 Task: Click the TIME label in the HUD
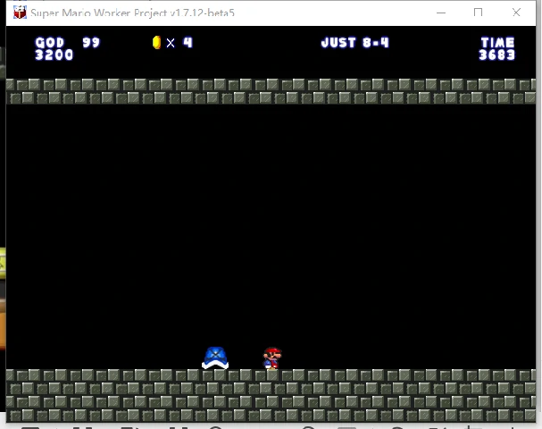tap(497, 43)
